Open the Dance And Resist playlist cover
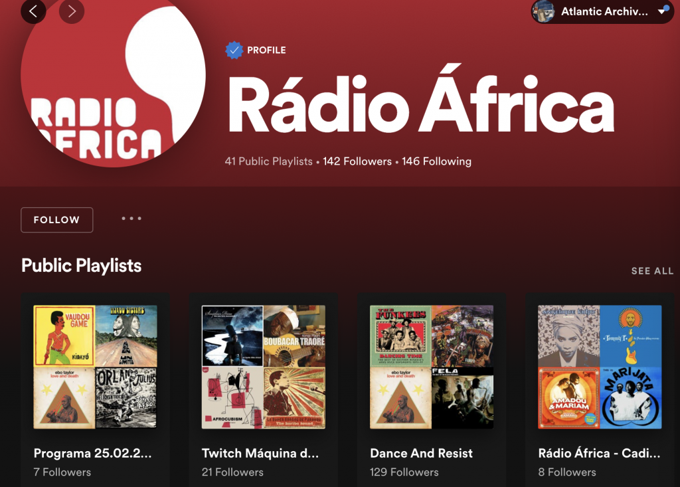The width and height of the screenshot is (680, 487). pyautogui.click(x=431, y=367)
